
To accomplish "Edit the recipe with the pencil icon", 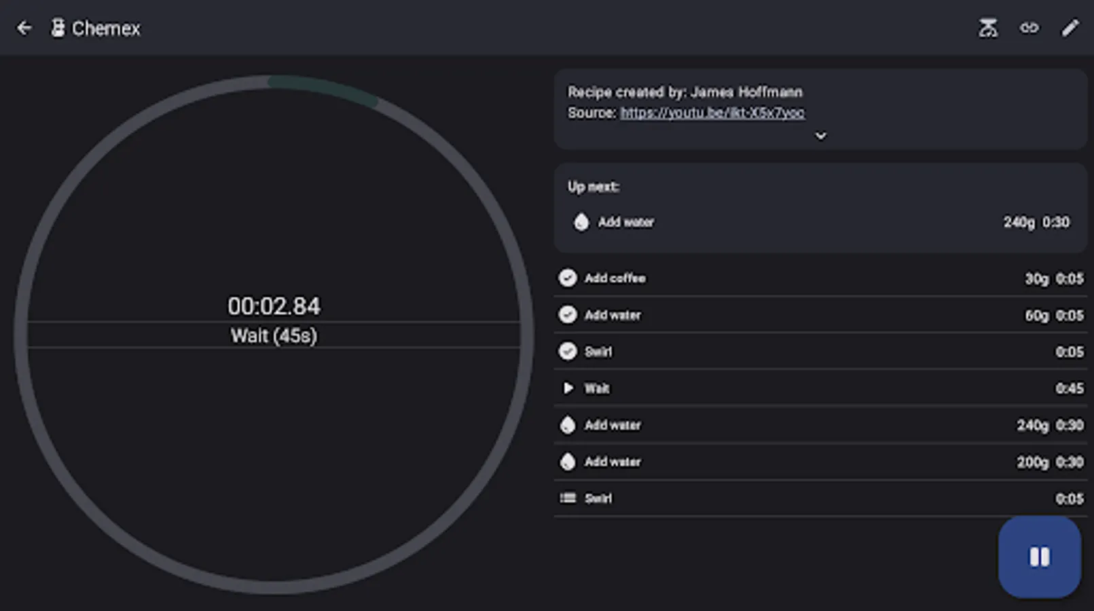I will tap(1070, 28).
